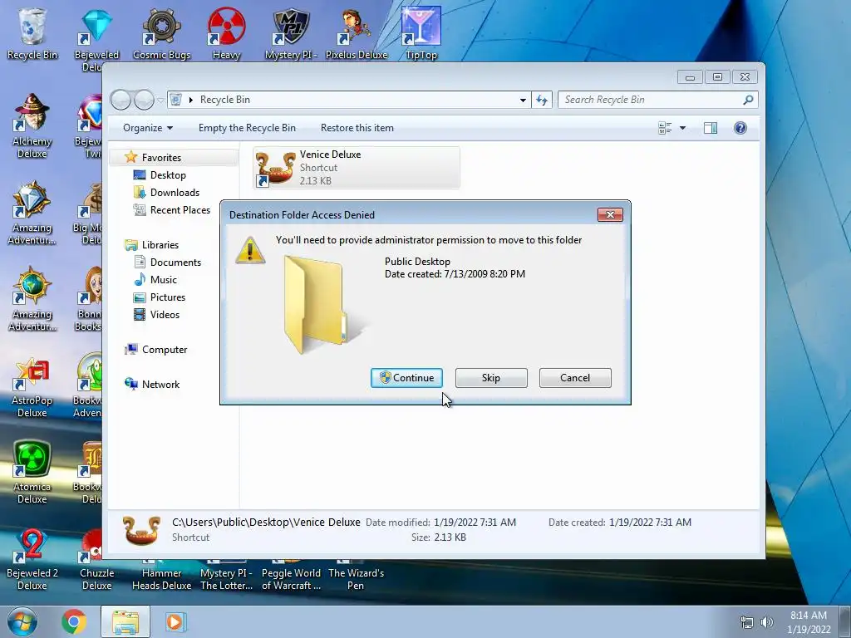Click the network tray icon
The image size is (851, 638).
(x=747, y=622)
